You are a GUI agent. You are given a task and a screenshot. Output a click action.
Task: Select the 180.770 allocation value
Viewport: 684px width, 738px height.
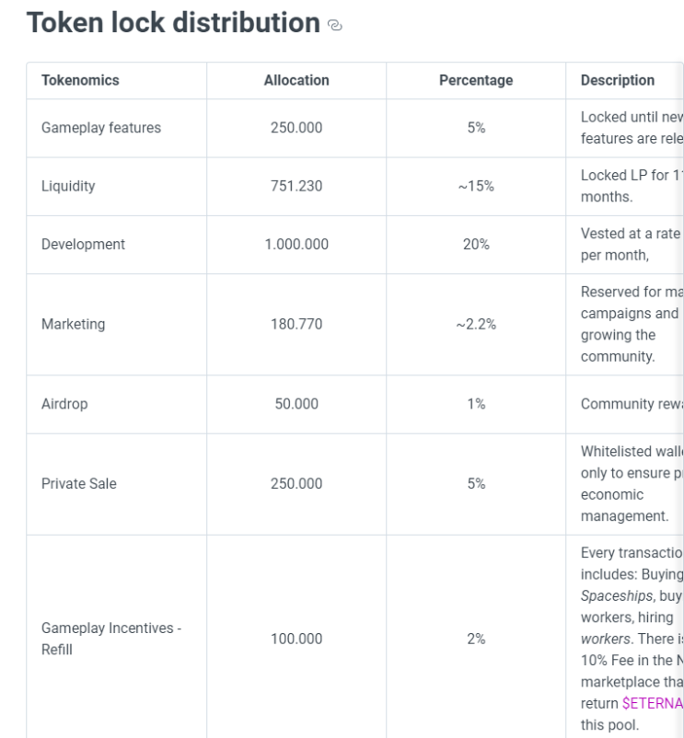point(296,324)
